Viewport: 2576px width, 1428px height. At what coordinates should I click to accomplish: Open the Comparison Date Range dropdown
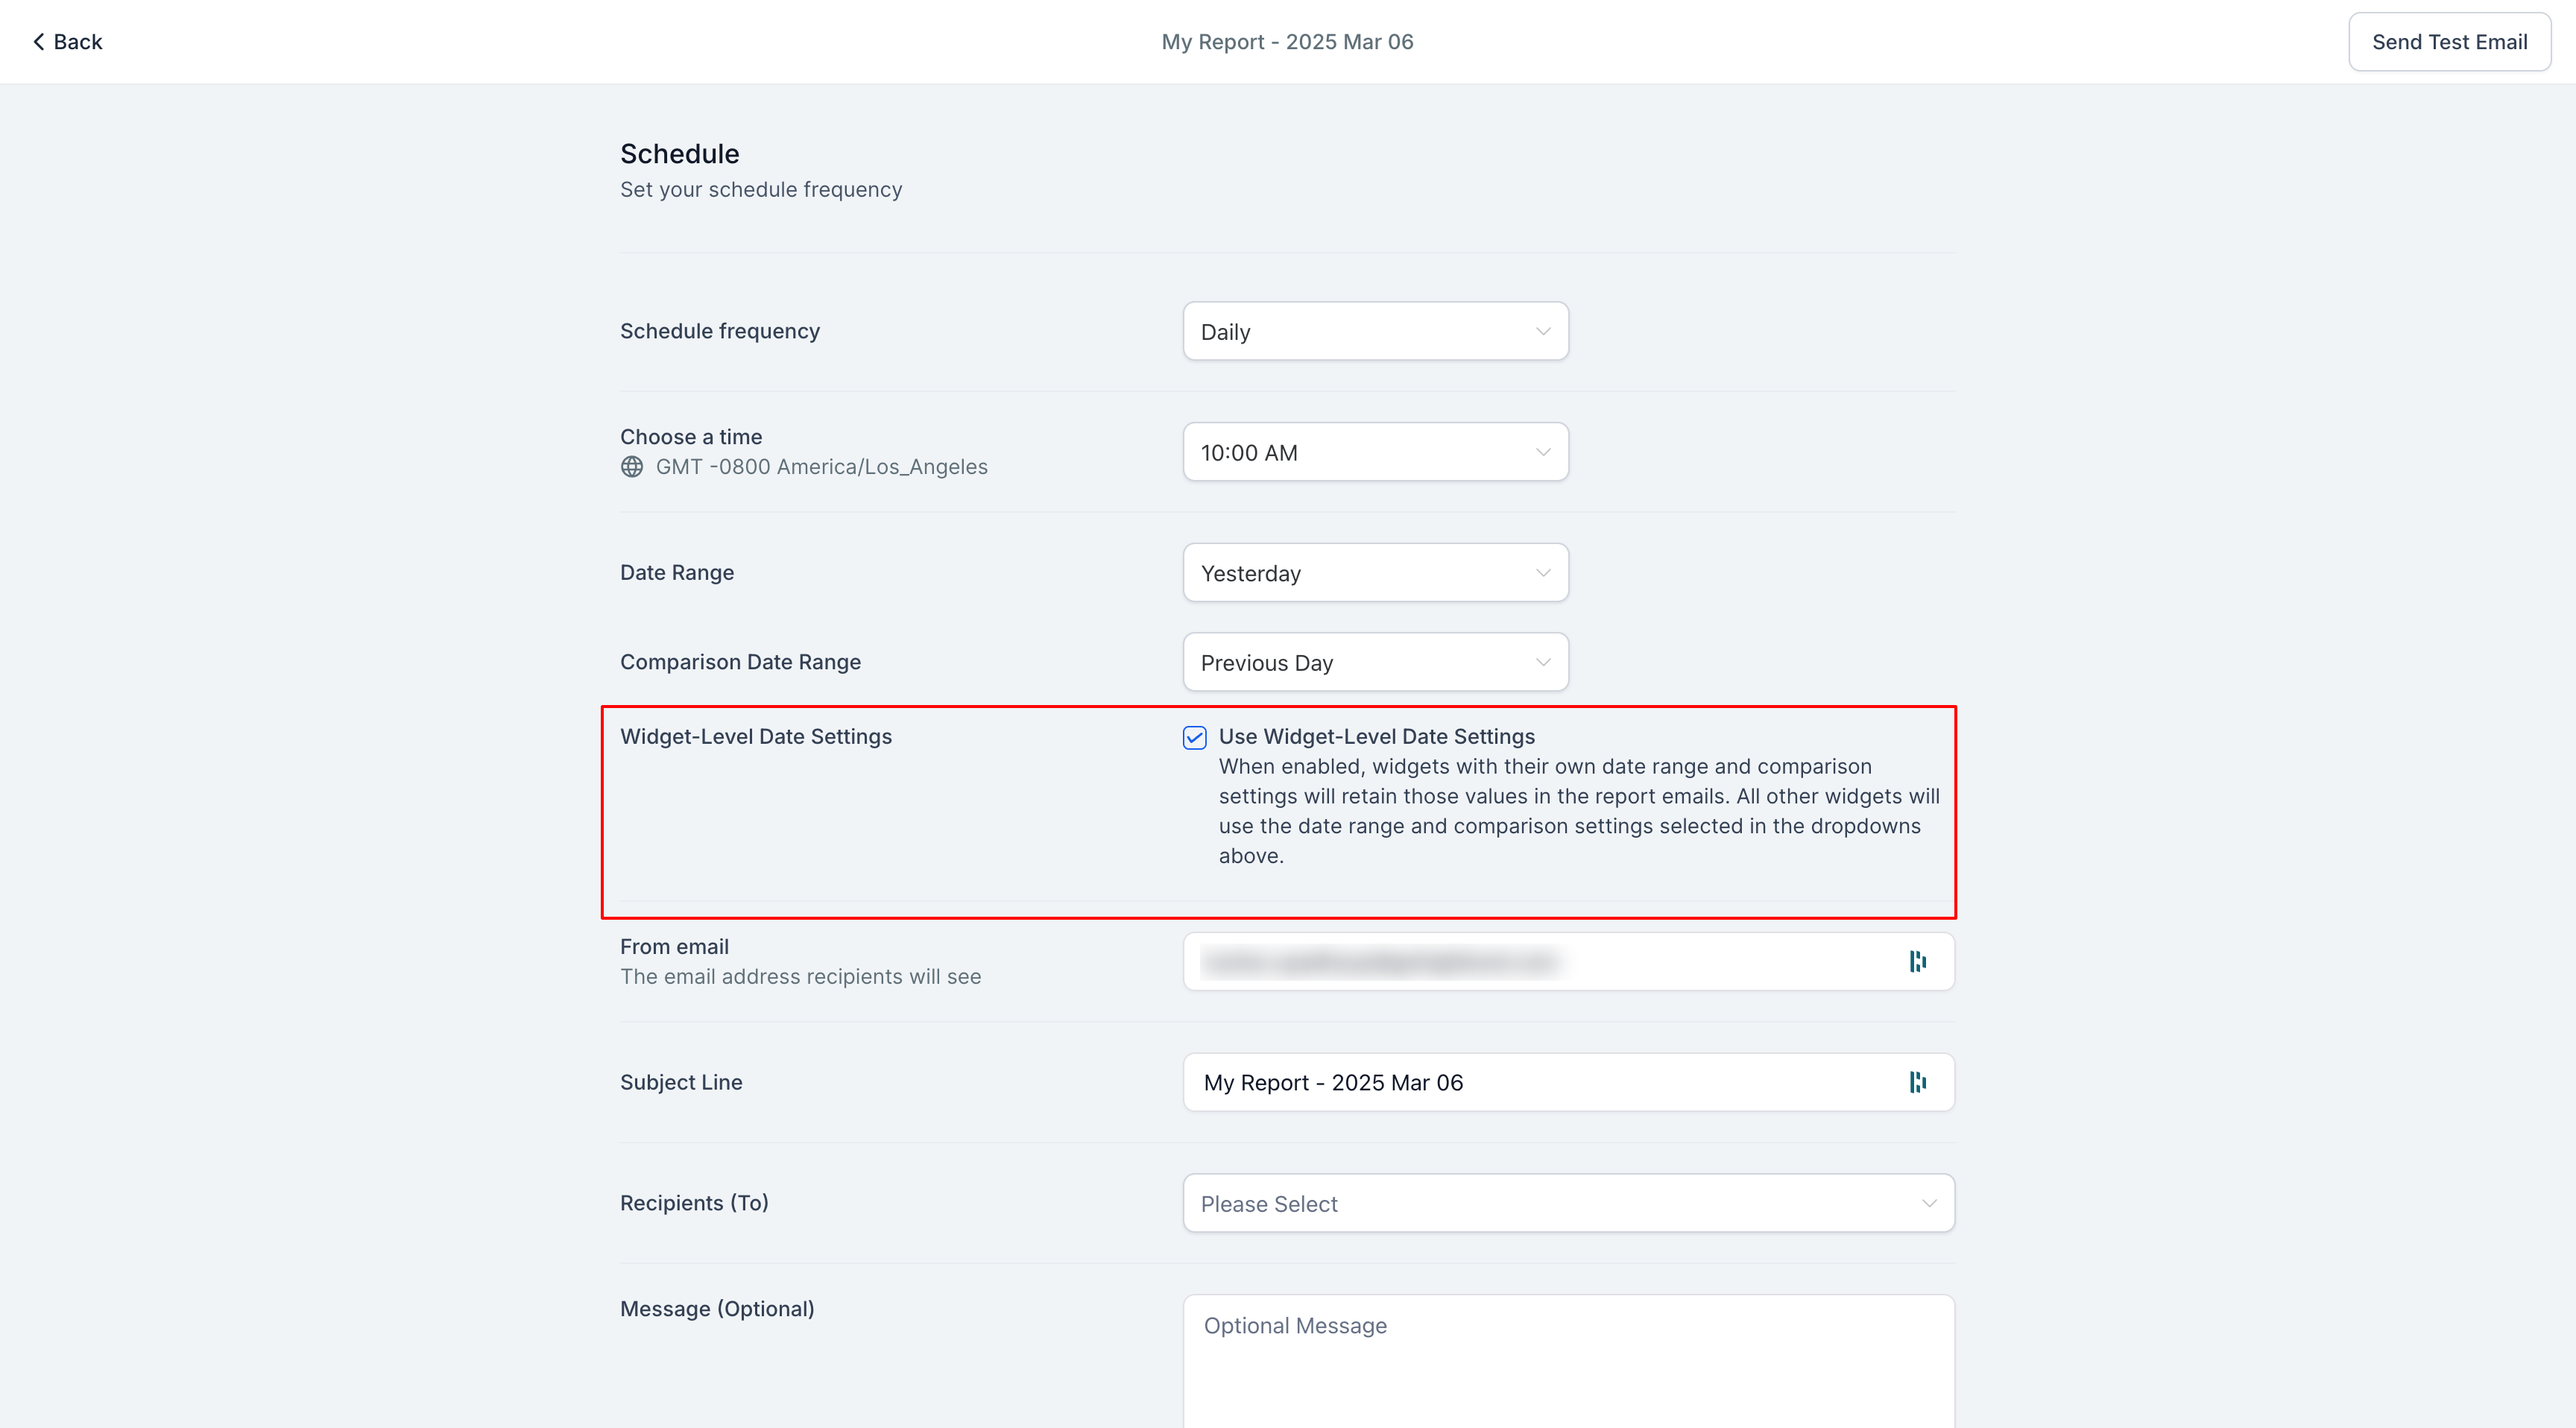coord(1375,662)
